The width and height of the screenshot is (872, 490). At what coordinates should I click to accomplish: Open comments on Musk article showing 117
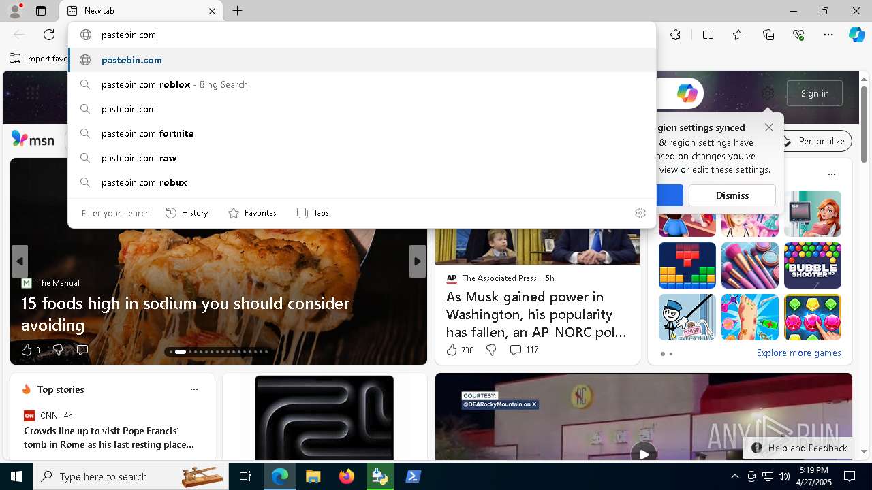coord(524,350)
